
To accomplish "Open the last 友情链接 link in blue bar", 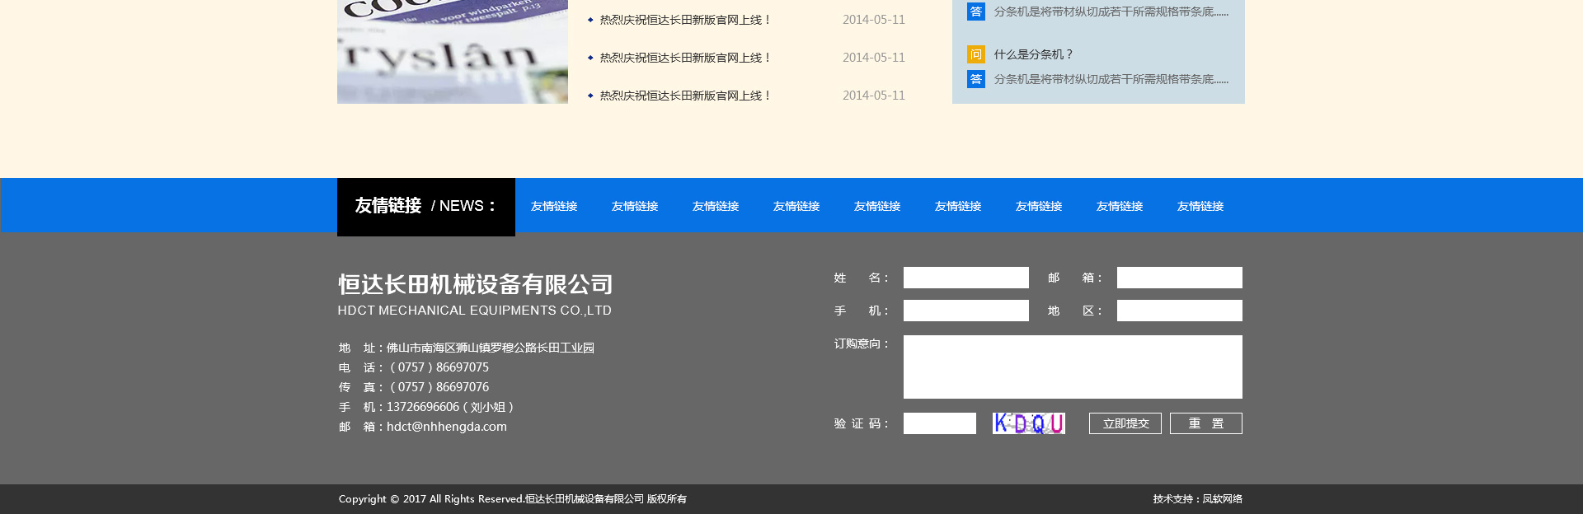I will [x=1200, y=206].
